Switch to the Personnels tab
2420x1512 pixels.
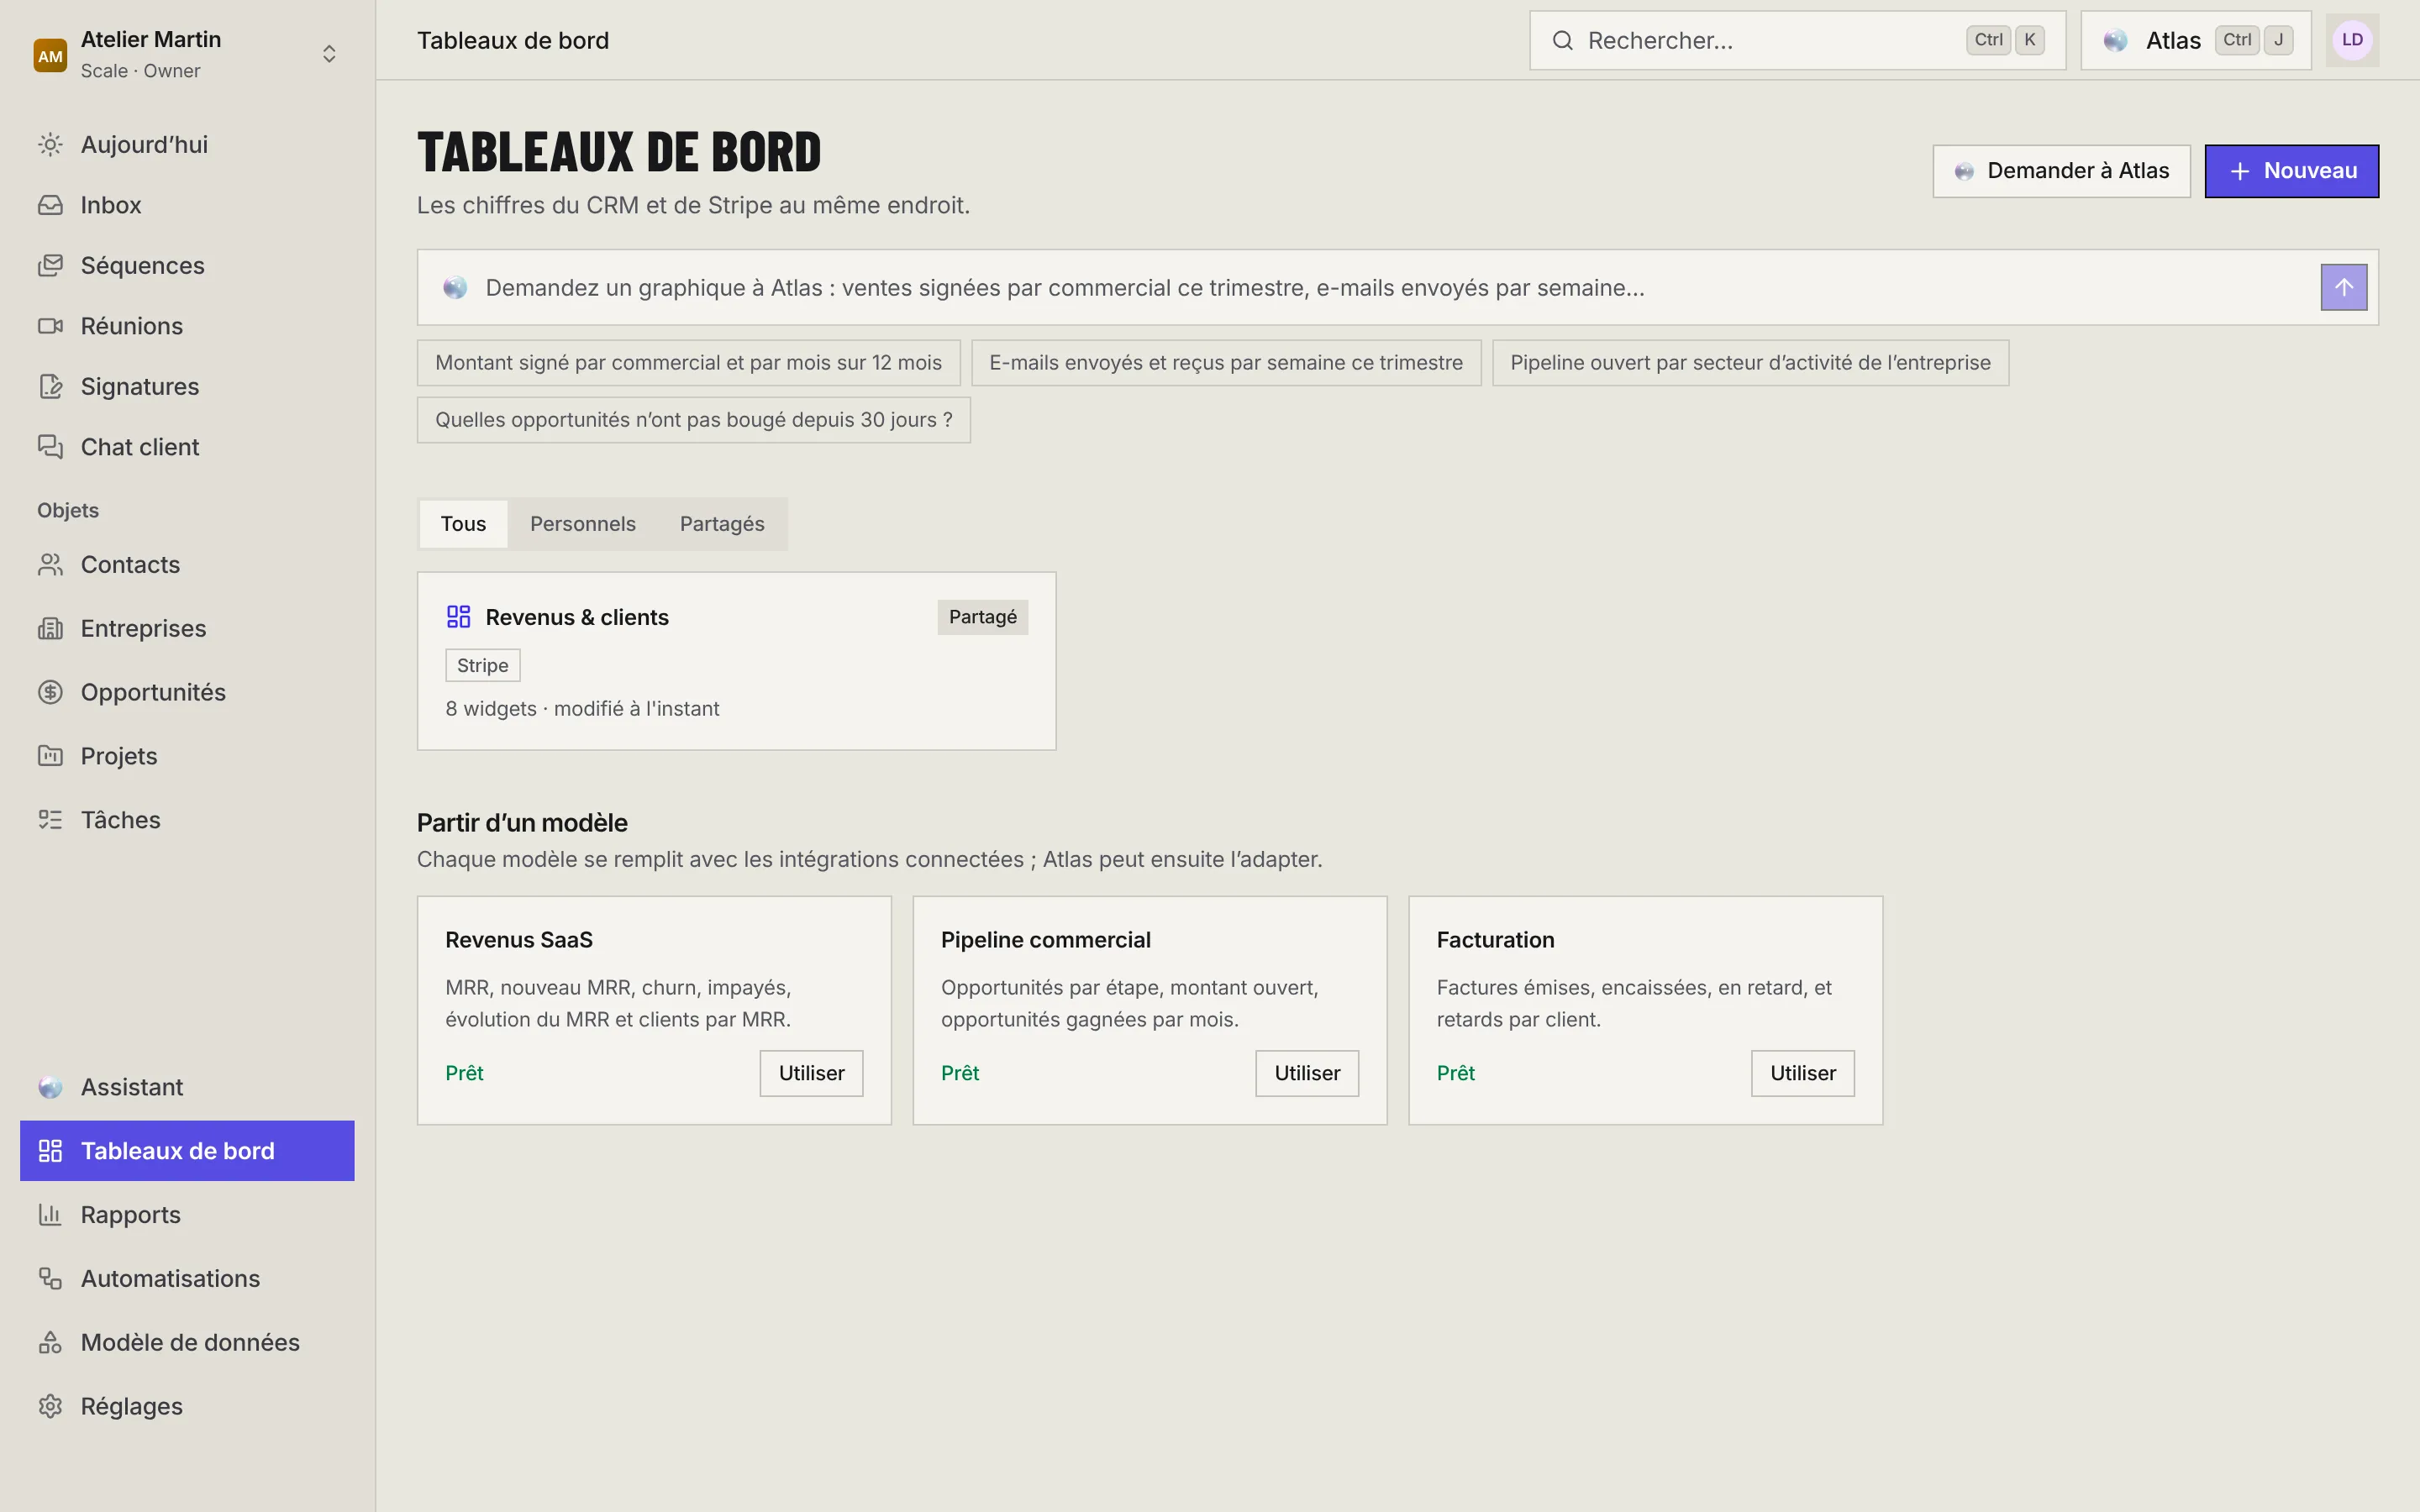(x=583, y=524)
